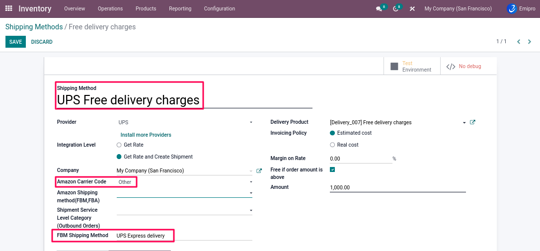Click the Save button
The height and width of the screenshot is (251, 540).
tap(15, 42)
